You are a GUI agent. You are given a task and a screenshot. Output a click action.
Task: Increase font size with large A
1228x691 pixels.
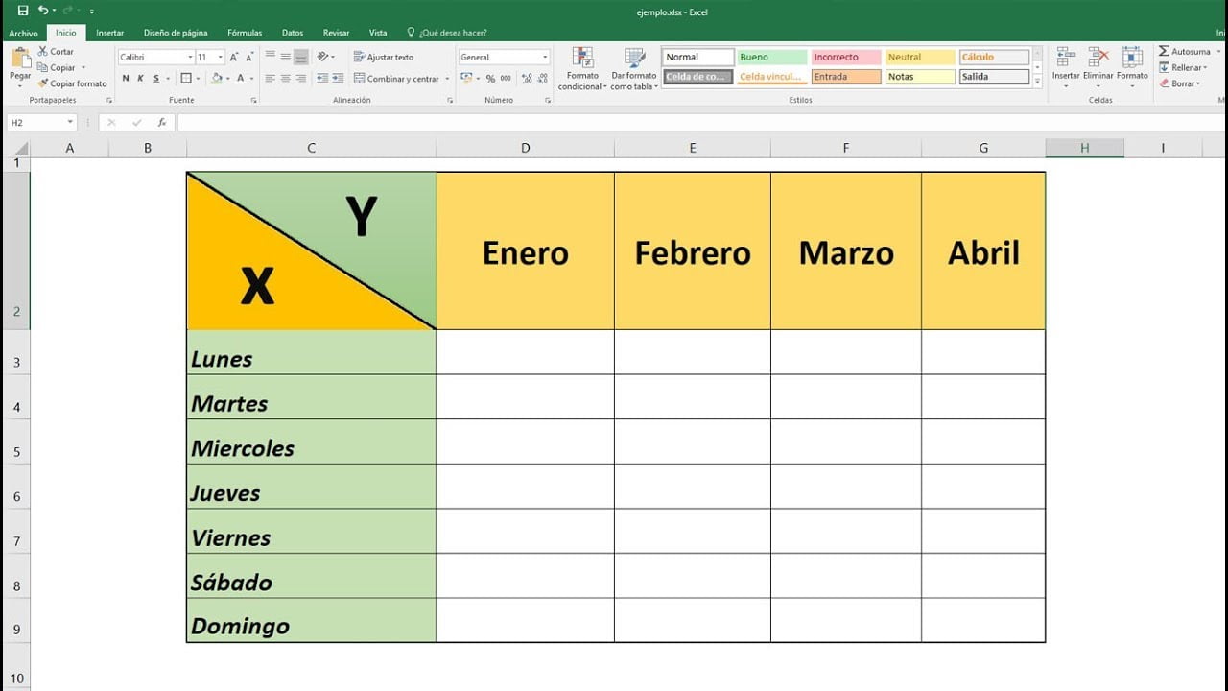coord(234,58)
